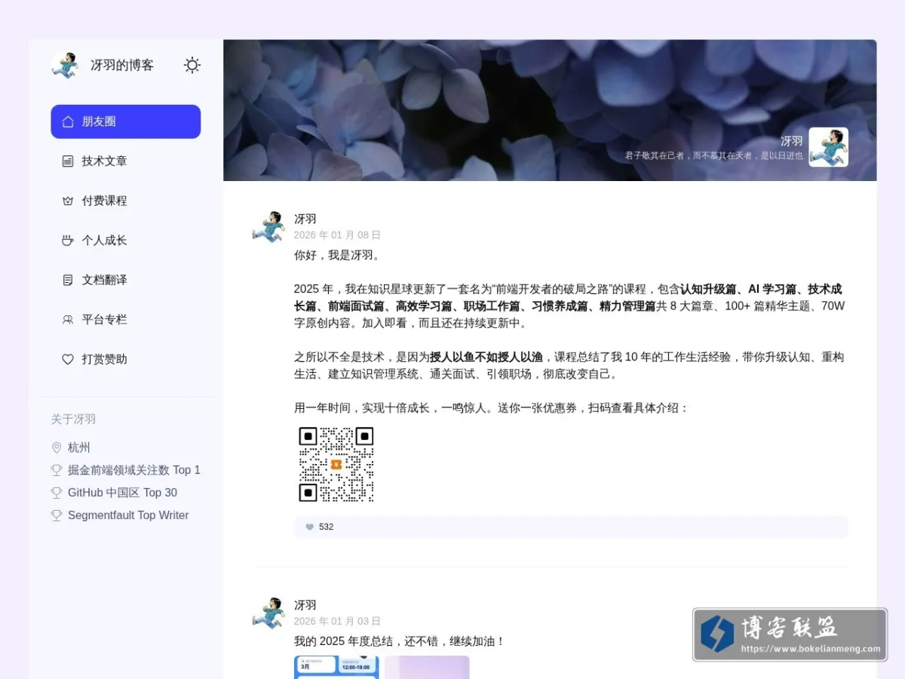Click the trophy icon beside 掘金前端领域关注数
Screen dimensions: 905x679
coord(57,470)
